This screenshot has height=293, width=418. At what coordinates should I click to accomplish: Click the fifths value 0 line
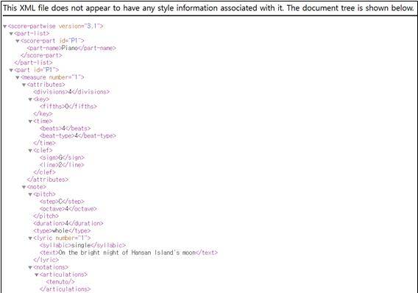coord(68,106)
